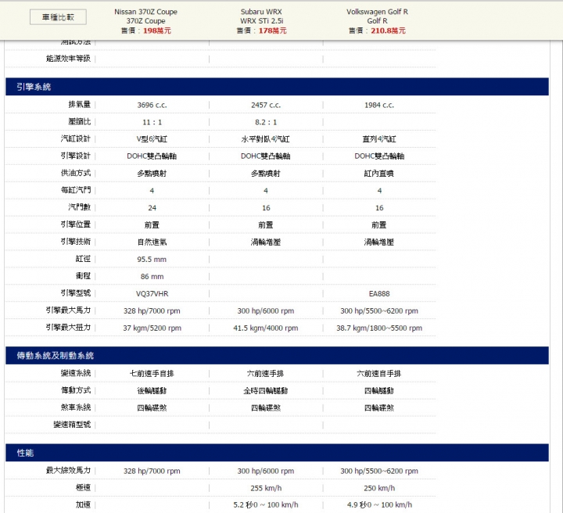This screenshot has height=513, width=563.
Task: Select the 210.8萬元 price for Golf R
Action: (388, 30)
